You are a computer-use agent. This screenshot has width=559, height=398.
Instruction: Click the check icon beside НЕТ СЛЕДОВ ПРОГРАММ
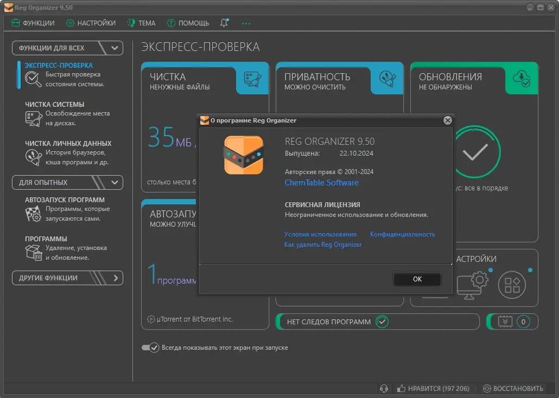[382, 322]
